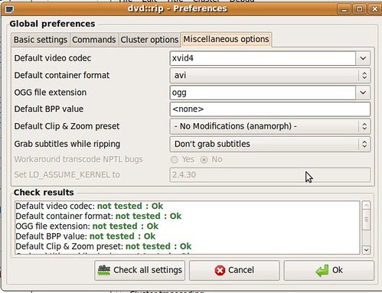Open the Default container format avi selector
The height and width of the screenshot is (293, 382).
coord(270,76)
